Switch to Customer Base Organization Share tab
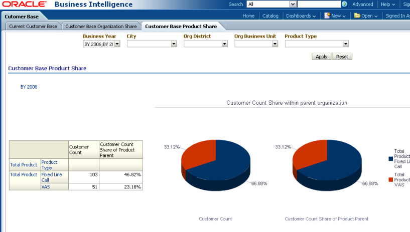 coord(101,27)
